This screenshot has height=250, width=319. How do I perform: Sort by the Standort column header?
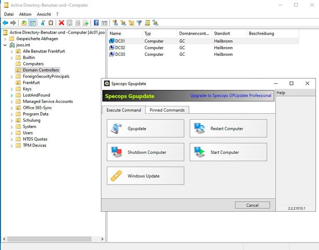[x=229, y=33]
